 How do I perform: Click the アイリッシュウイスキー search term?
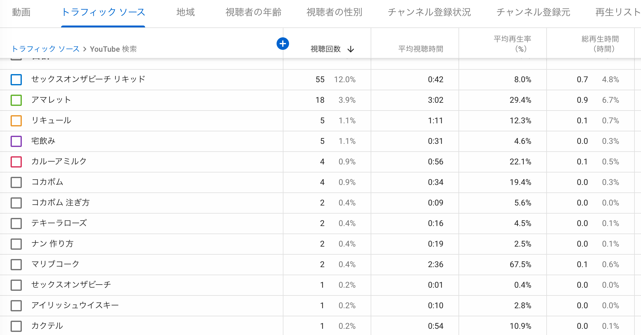[75, 305]
